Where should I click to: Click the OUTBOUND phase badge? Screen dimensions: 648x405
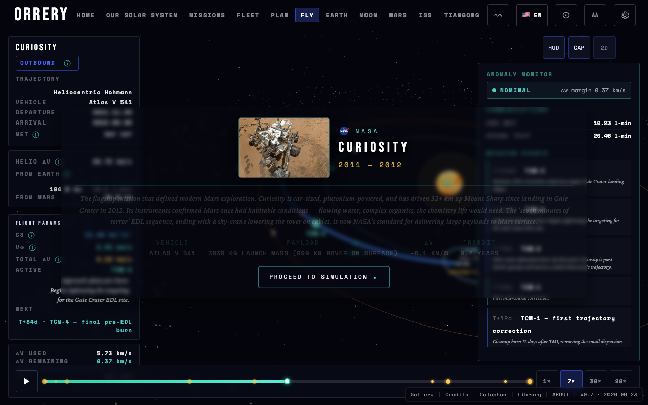coord(47,63)
